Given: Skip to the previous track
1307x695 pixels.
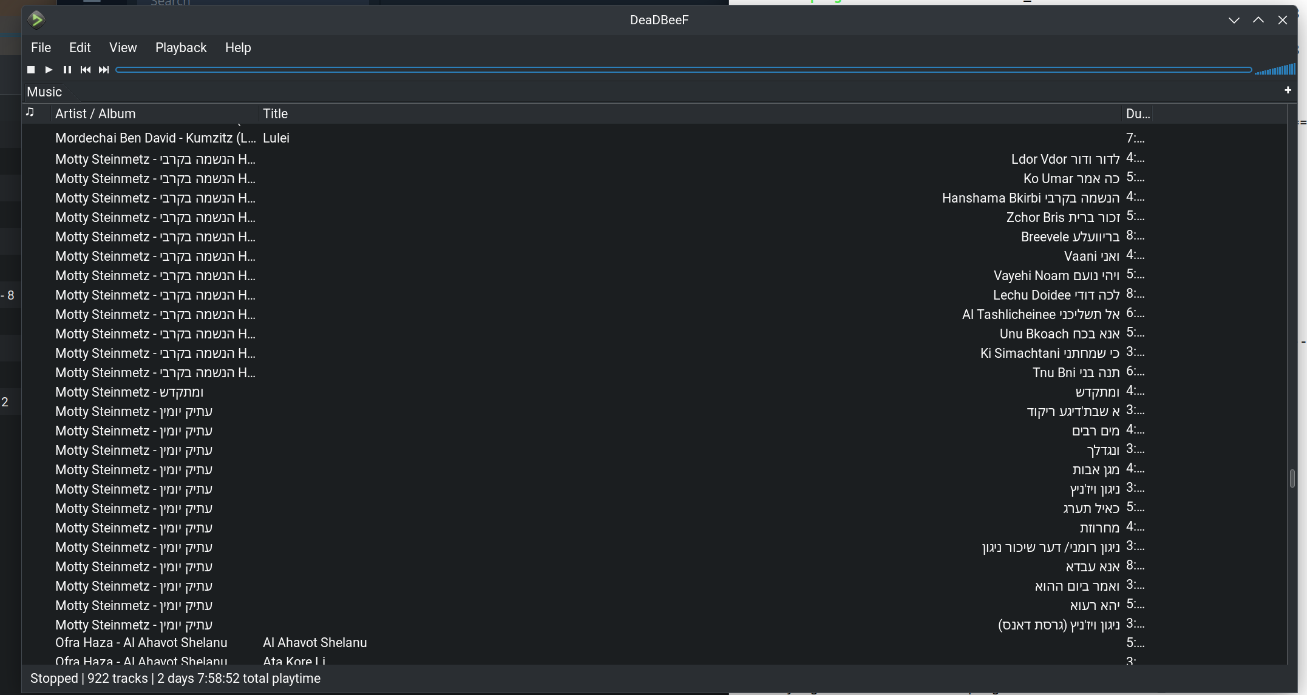Looking at the screenshot, I should coord(86,70).
